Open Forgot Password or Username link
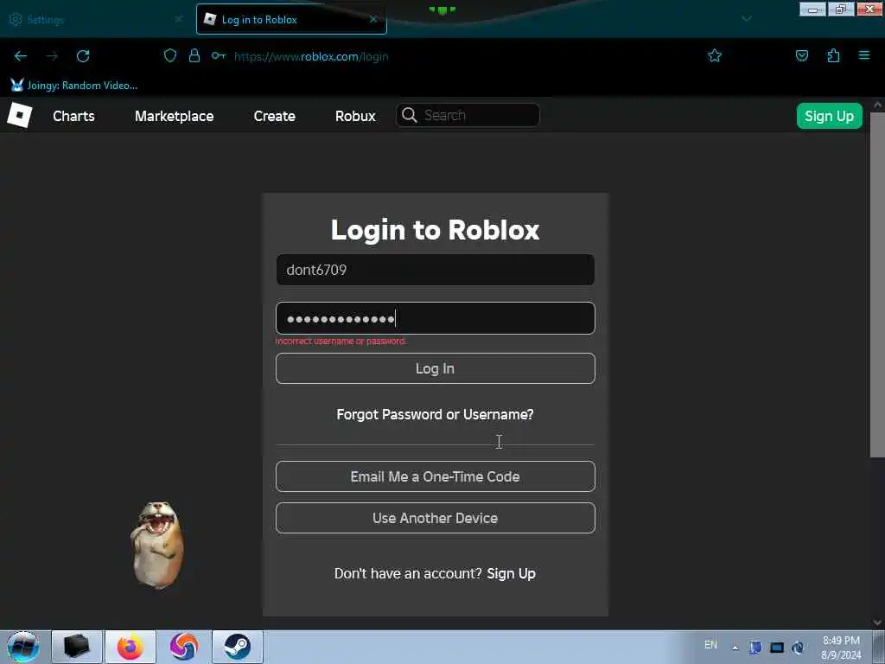The height and width of the screenshot is (664, 885). (436, 414)
